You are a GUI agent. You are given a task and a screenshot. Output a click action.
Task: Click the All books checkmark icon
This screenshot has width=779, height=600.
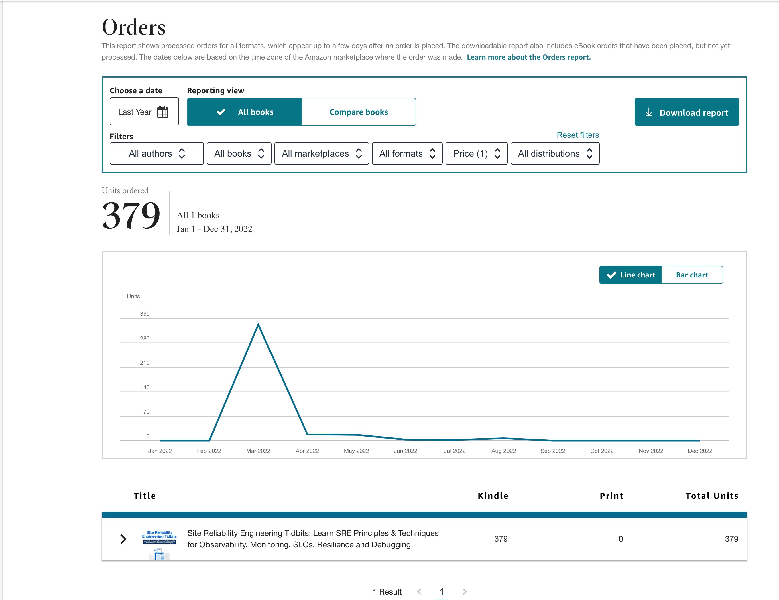click(x=221, y=112)
